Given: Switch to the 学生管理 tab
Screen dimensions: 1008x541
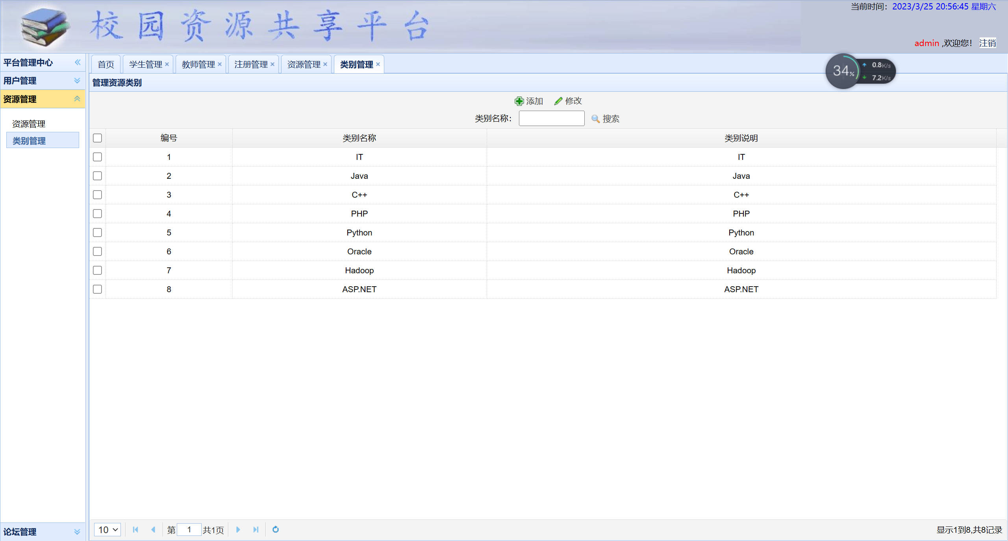Looking at the screenshot, I should pyautogui.click(x=145, y=65).
